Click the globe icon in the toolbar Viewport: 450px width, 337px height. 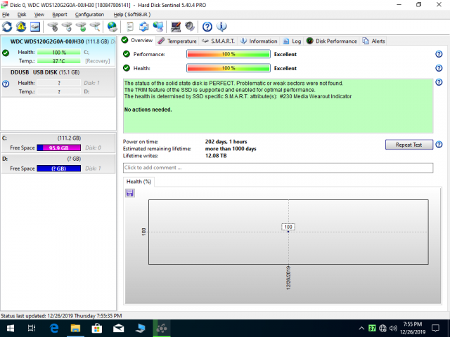click(112, 27)
